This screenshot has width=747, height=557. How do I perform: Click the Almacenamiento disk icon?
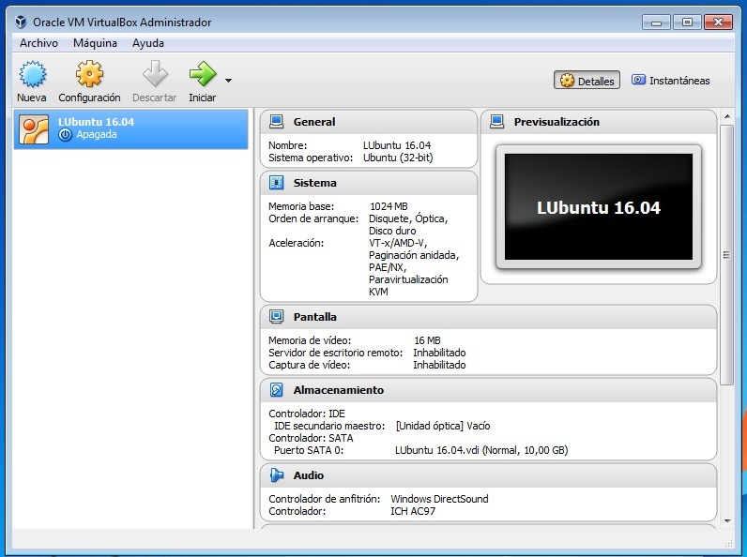tap(276, 390)
